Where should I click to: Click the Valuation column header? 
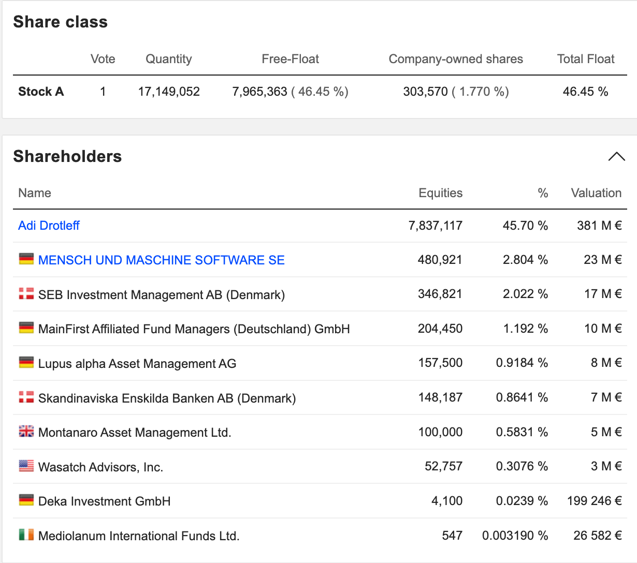pyautogui.click(x=596, y=193)
